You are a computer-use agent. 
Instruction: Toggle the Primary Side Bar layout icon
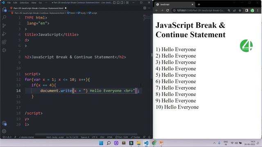tap(114, 2)
